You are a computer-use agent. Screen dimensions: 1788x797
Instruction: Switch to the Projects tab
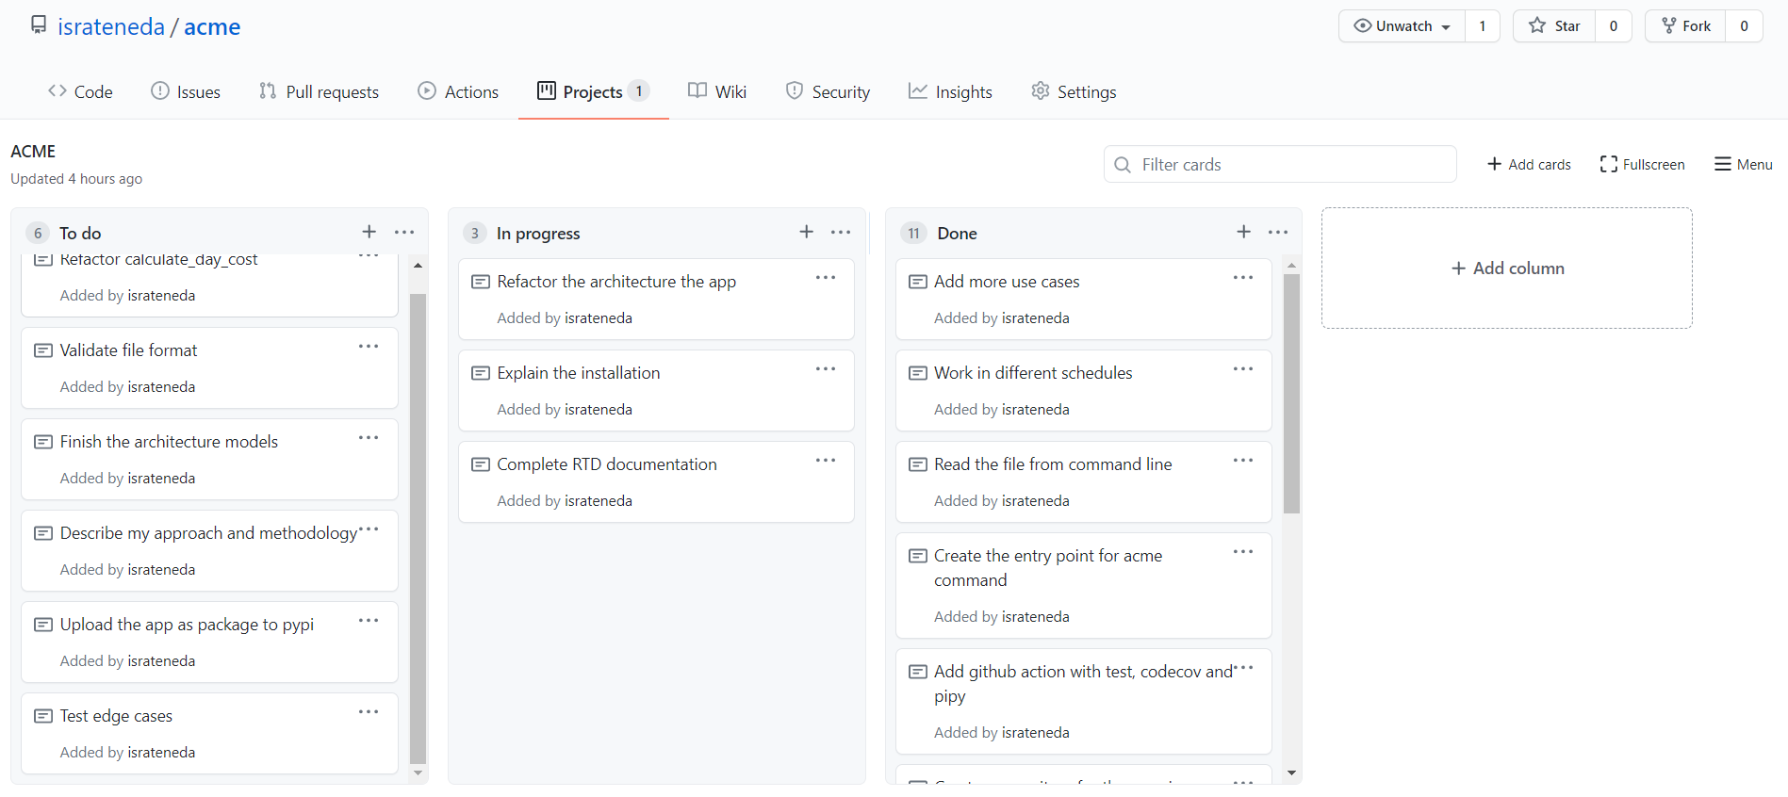(593, 91)
